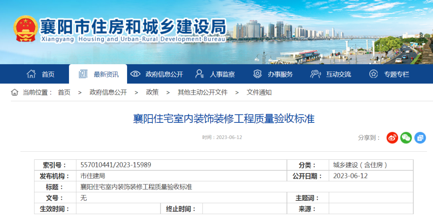Click the star badge icon for 专题专栏
433x218 pixels.
pyautogui.click(x=373, y=74)
